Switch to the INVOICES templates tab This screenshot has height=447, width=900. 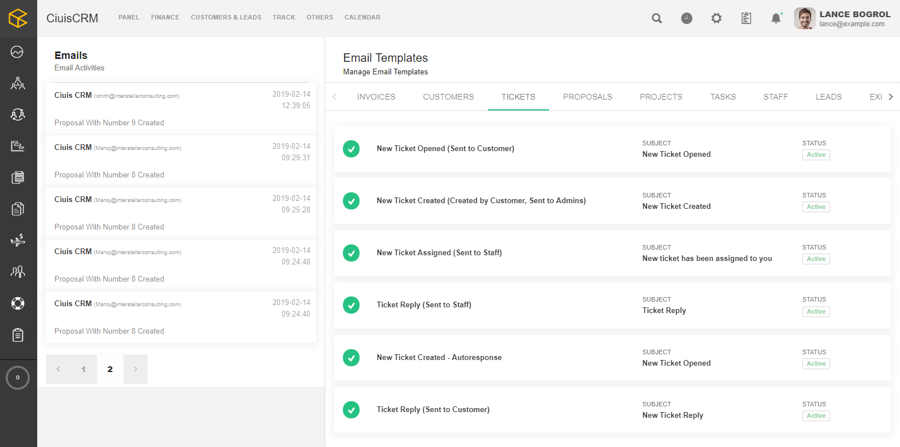click(x=376, y=97)
